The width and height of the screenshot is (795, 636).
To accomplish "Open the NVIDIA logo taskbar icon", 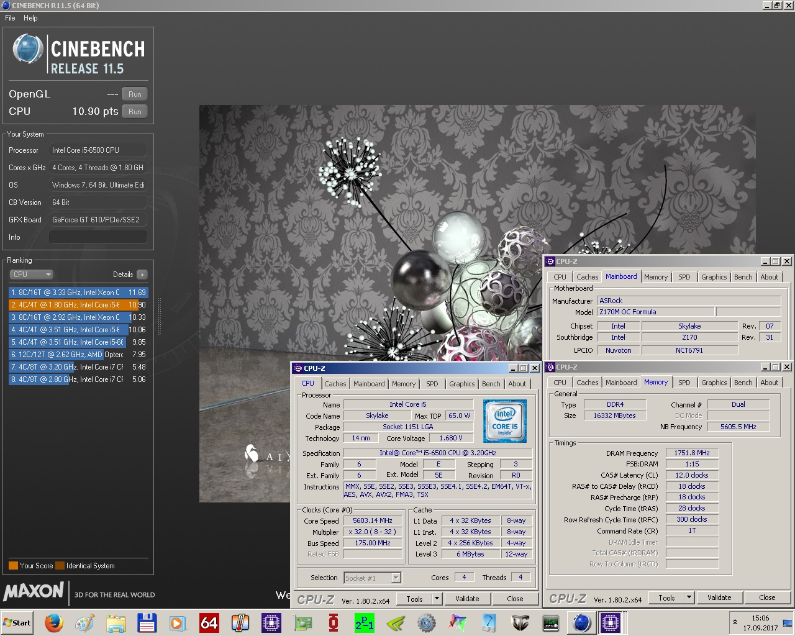I will point(396,622).
